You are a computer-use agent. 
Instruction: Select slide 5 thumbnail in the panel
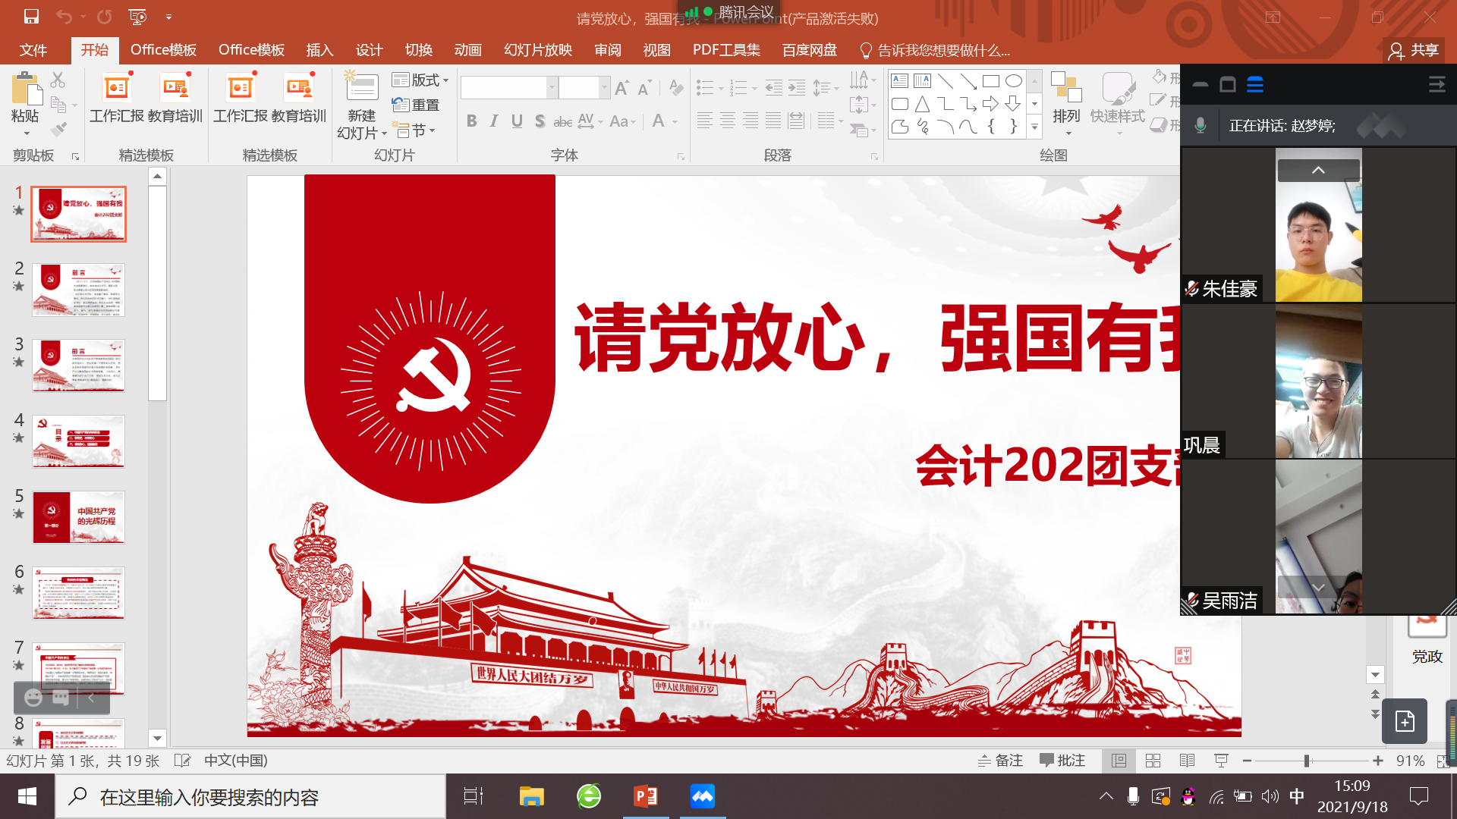click(78, 517)
